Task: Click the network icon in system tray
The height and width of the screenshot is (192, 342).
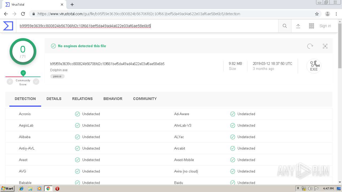Action: pyautogui.click(x=304, y=189)
